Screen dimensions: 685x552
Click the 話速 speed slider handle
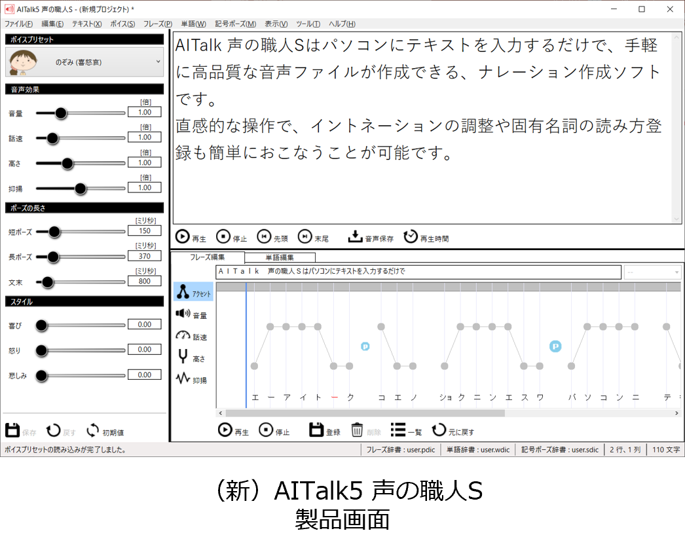pyautogui.click(x=52, y=138)
